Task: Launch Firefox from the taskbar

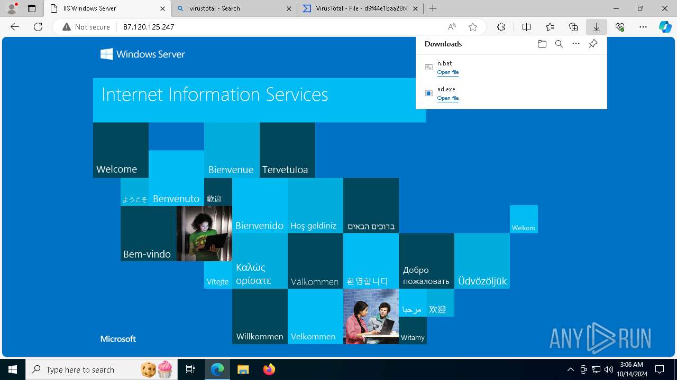Action: point(269,369)
